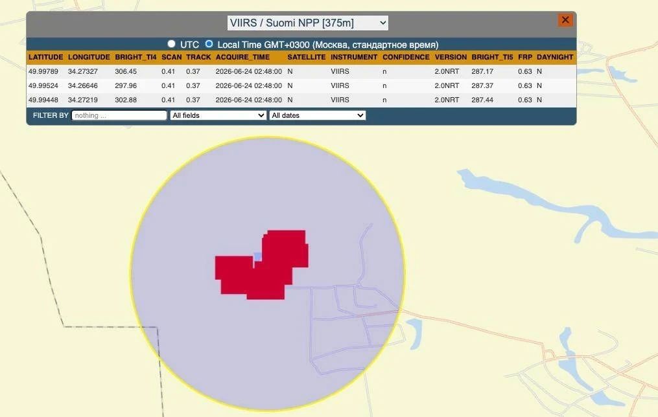Open the All fields filter dropdown

218,115
